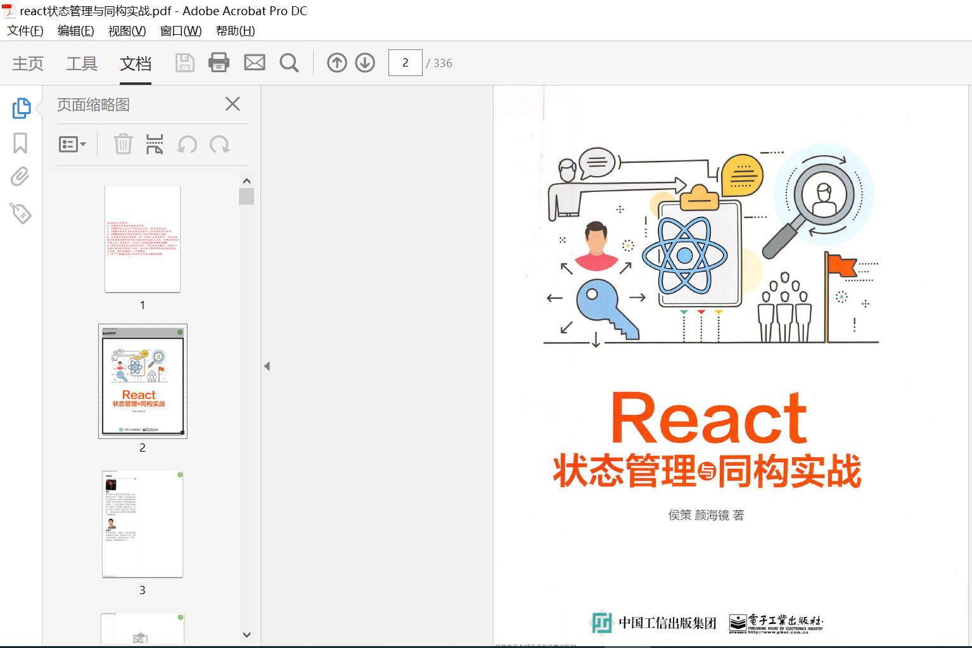Collapse navigation pane with left triangle

click(x=267, y=366)
